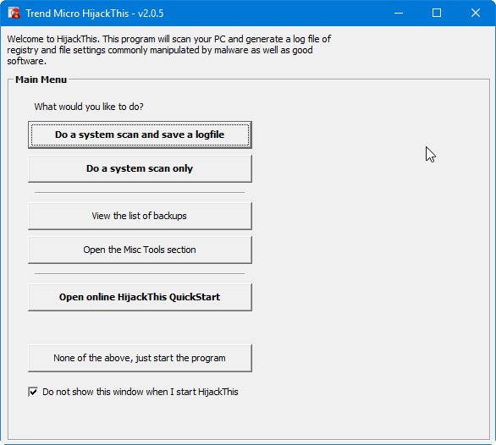Click the separator line below "Do a system scan only"
The height and width of the screenshot is (445, 496).
(140, 192)
